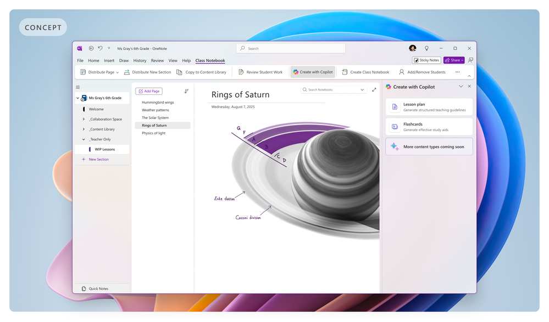Expand the Distribute Page dropdown arrow
This screenshot has width=549, height=322.
tap(117, 72)
